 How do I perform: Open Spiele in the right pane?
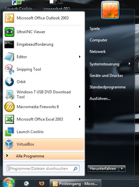(x=95, y=29)
